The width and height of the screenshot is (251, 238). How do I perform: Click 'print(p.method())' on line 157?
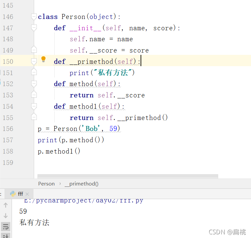(x=71, y=140)
